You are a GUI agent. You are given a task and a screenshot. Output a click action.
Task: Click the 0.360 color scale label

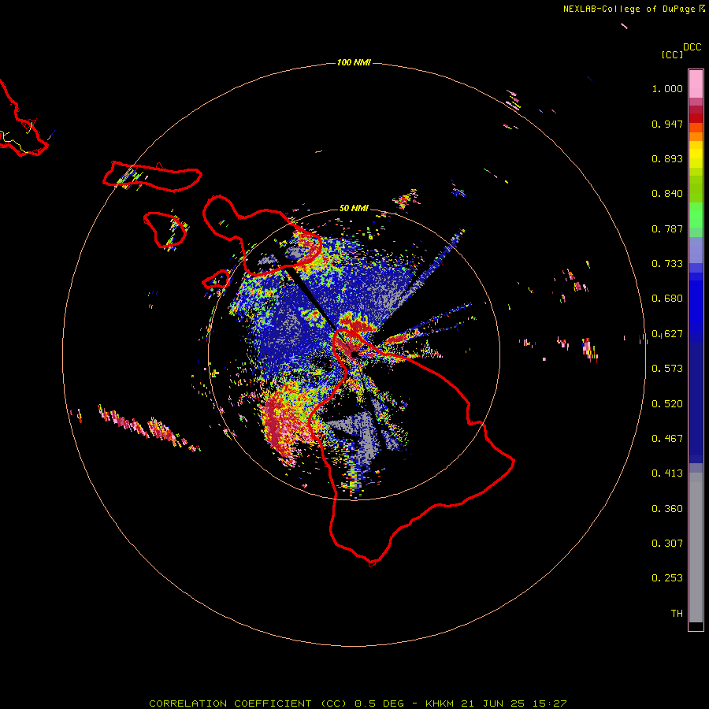click(x=667, y=509)
